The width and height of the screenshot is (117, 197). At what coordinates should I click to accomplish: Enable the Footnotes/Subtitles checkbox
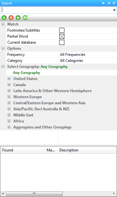(x=62, y=30)
